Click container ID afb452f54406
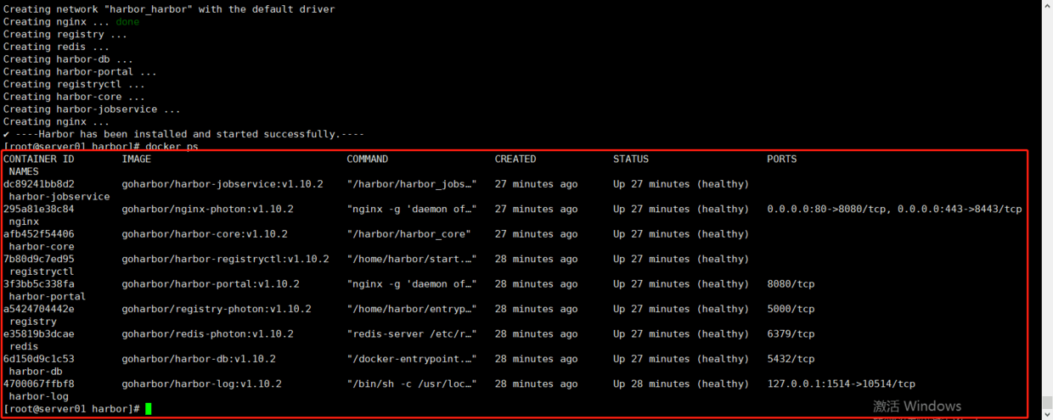Image resolution: width=1053 pixels, height=420 pixels. (x=39, y=234)
